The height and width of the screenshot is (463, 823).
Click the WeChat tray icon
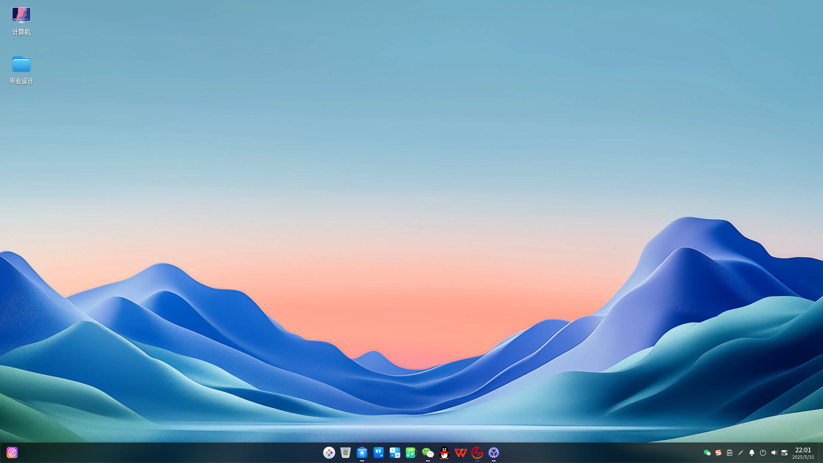(707, 453)
